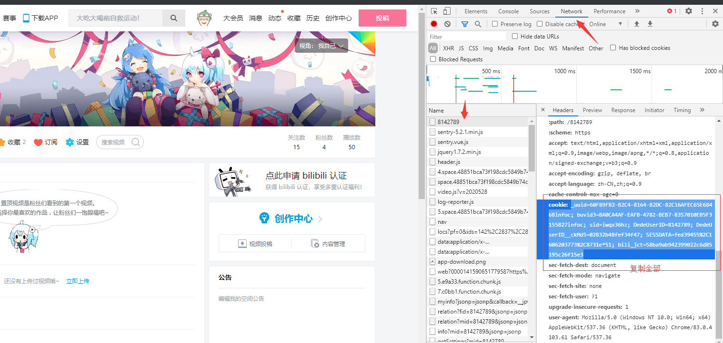Open the 视角: 我自己 dropdown

[321, 46]
